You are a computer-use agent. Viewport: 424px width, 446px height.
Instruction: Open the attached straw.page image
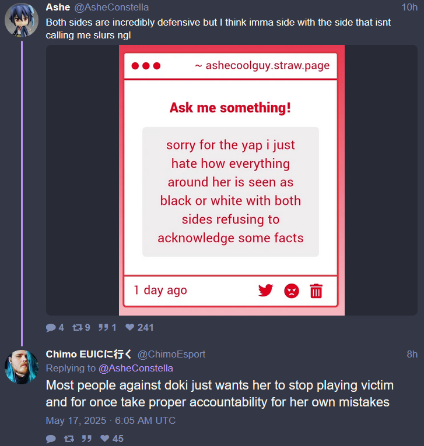coord(232,180)
